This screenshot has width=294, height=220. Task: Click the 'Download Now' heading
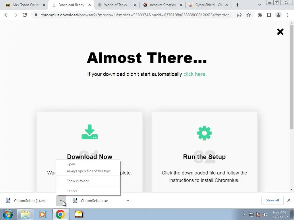[90, 157]
